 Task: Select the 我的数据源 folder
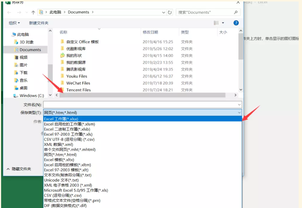(x=76, y=62)
